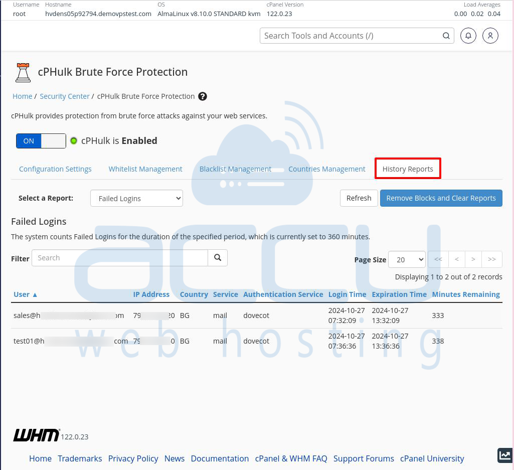This screenshot has width=514, height=470.
Task: Sort by Authentication Service column
Action: click(283, 294)
